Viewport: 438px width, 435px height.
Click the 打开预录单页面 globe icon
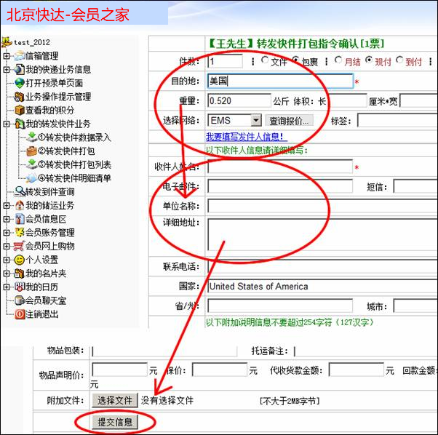(20, 84)
